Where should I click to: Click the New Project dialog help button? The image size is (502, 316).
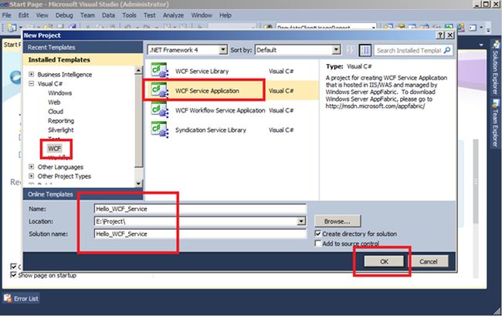pos(440,35)
